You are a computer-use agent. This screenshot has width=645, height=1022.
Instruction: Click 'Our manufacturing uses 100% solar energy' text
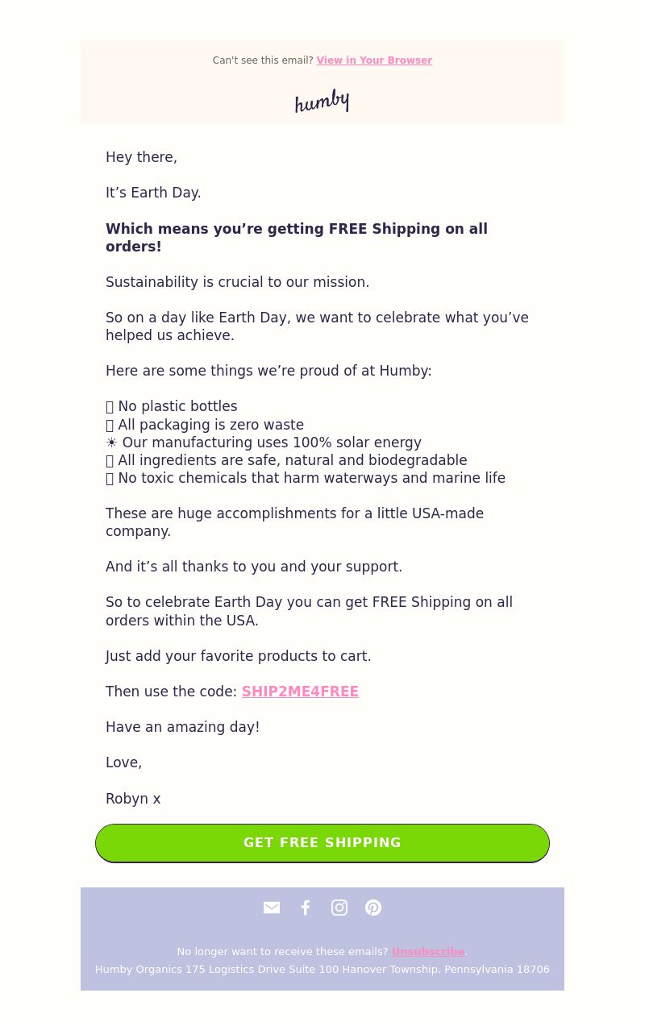272,442
